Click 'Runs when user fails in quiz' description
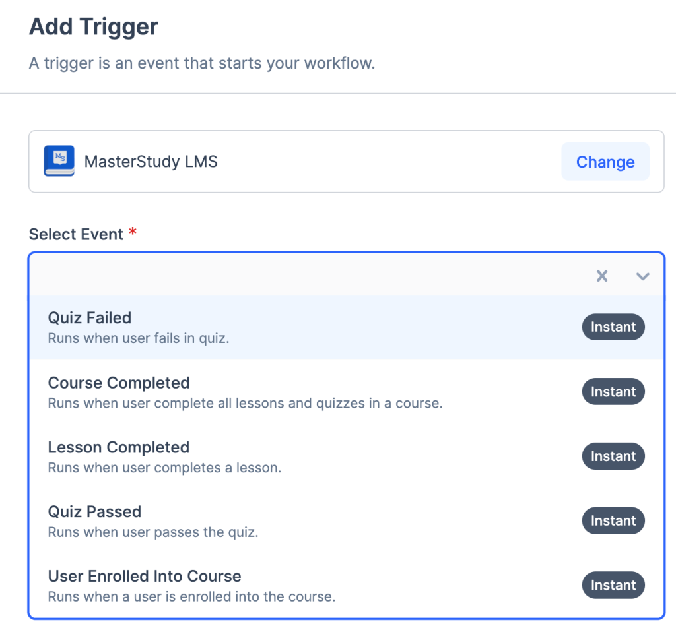Screen dimensions: 676x624 (x=139, y=338)
